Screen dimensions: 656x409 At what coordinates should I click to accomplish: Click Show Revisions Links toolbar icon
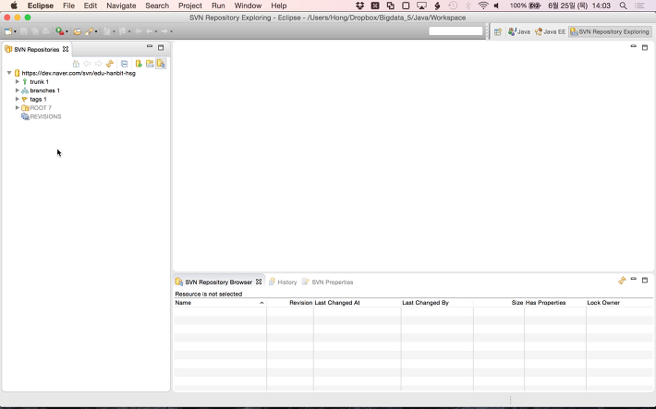pos(150,64)
